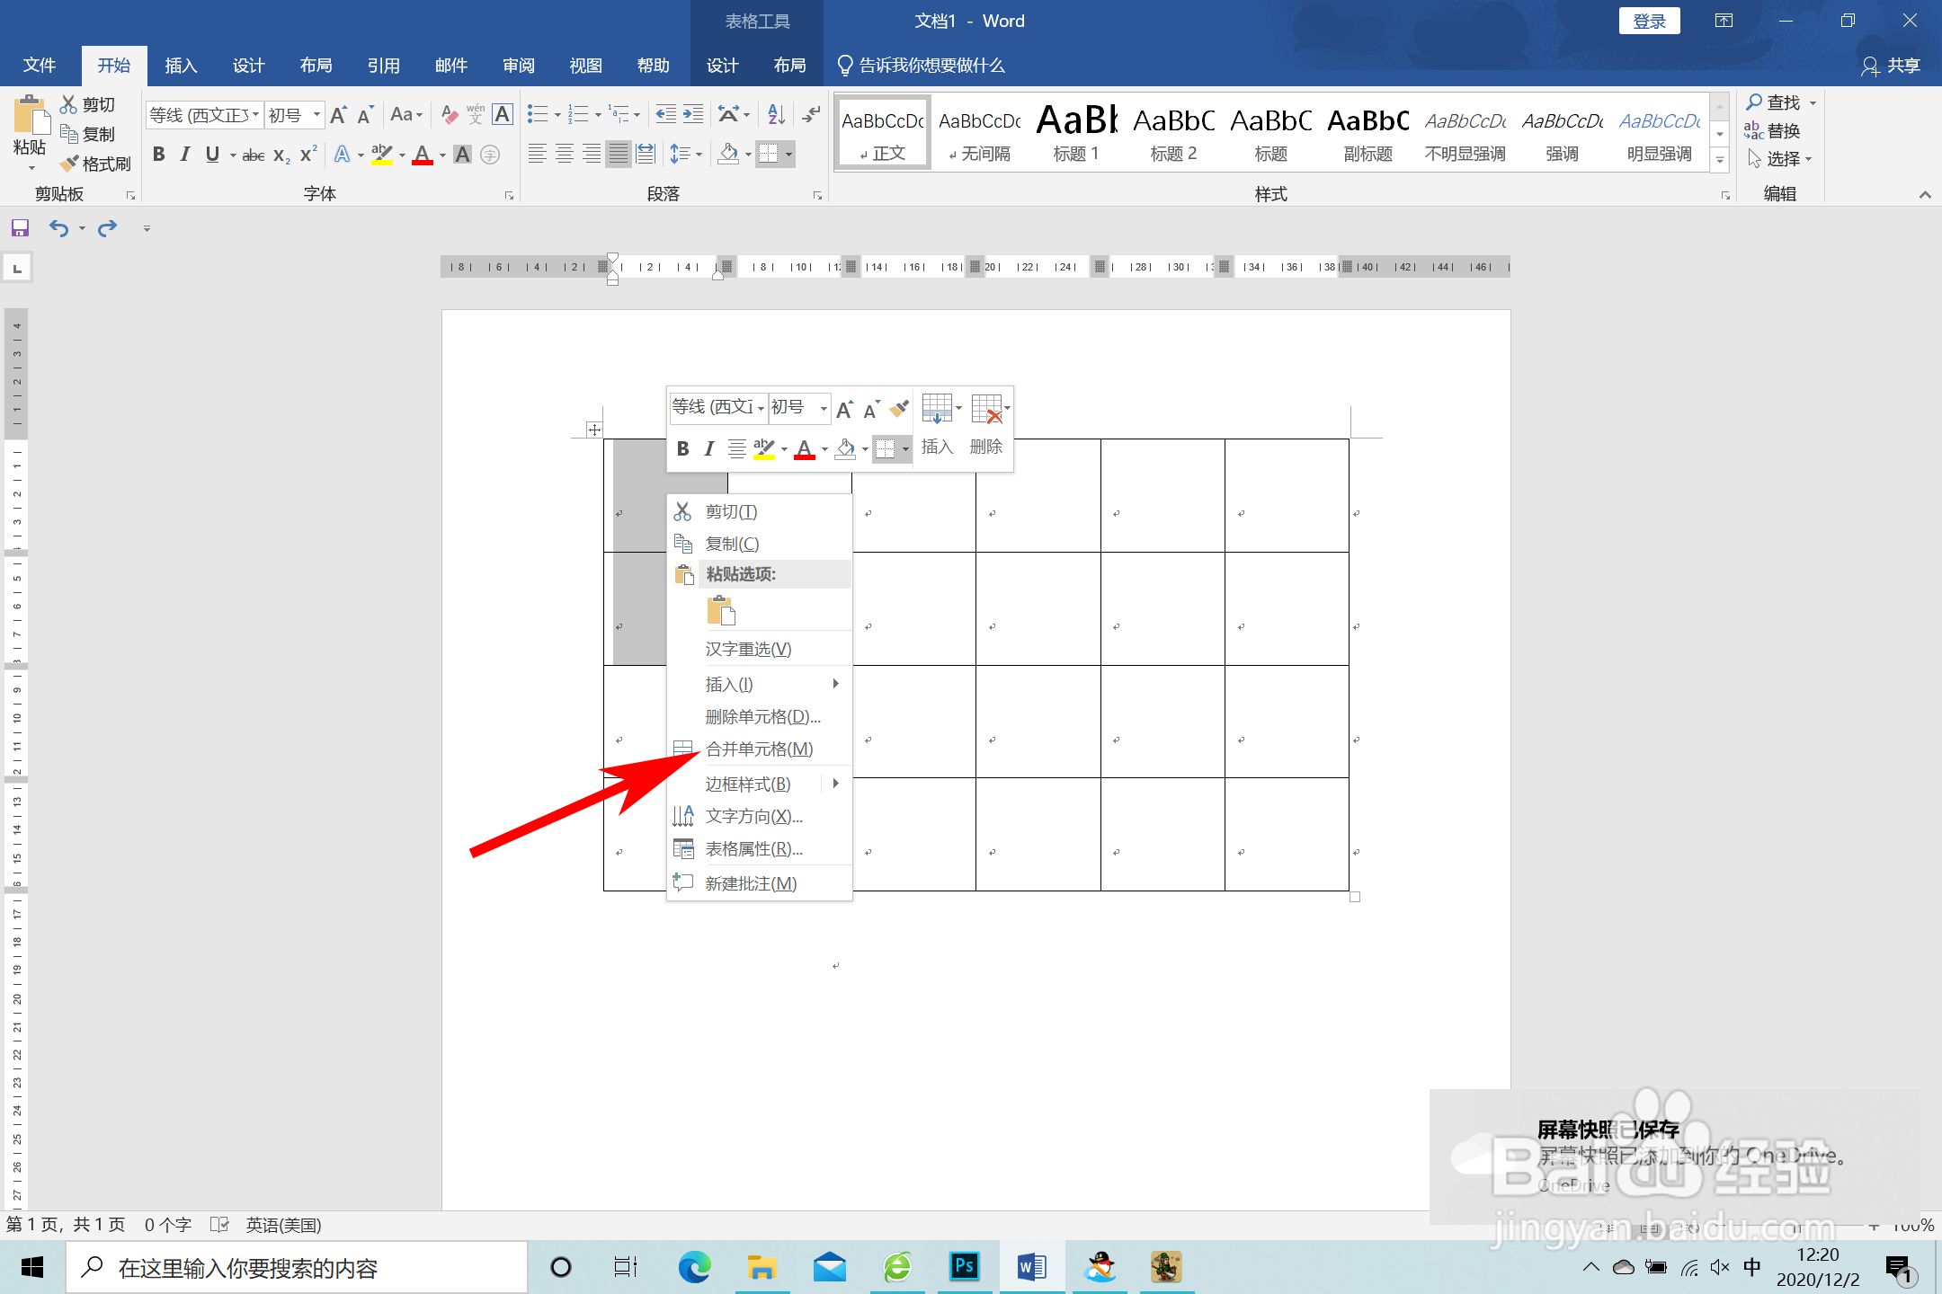Toggle Italic in the floating mini toolbar
This screenshot has height=1294, width=1942.
pyautogui.click(x=709, y=448)
